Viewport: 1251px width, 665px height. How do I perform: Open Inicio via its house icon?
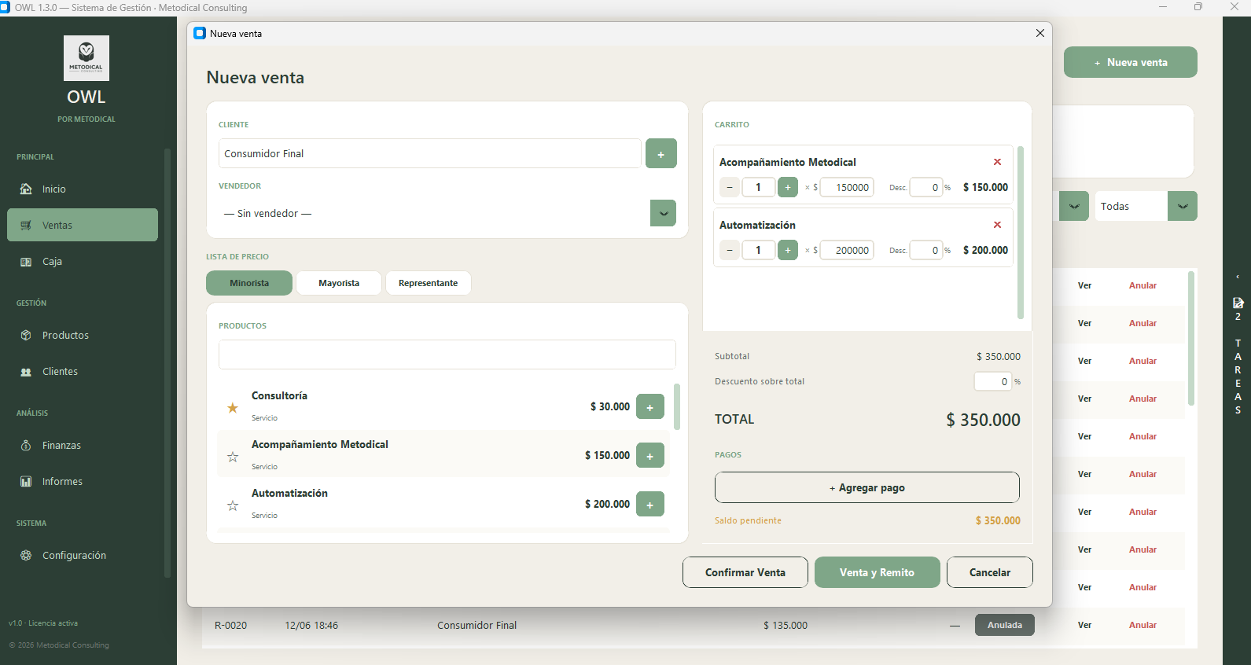(x=26, y=189)
